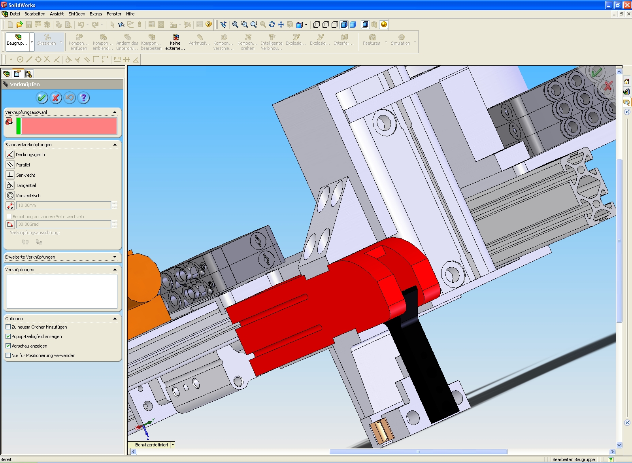
Task: Open the Extras menu
Action: pyautogui.click(x=96, y=14)
